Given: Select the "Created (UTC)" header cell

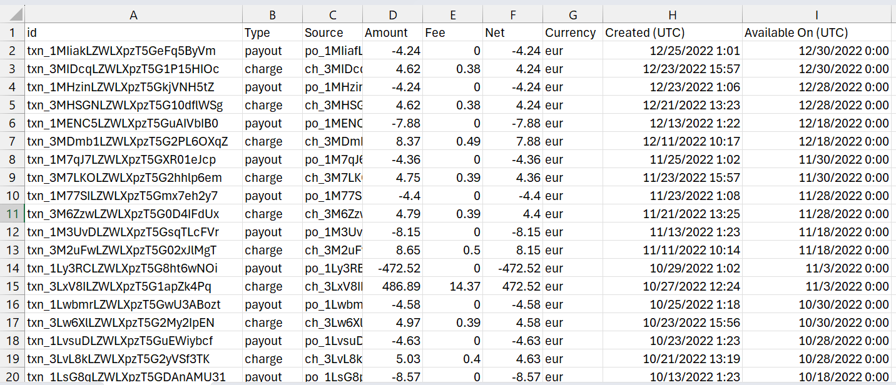Looking at the screenshot, I should pyautogui.click(x=672, y=33).
